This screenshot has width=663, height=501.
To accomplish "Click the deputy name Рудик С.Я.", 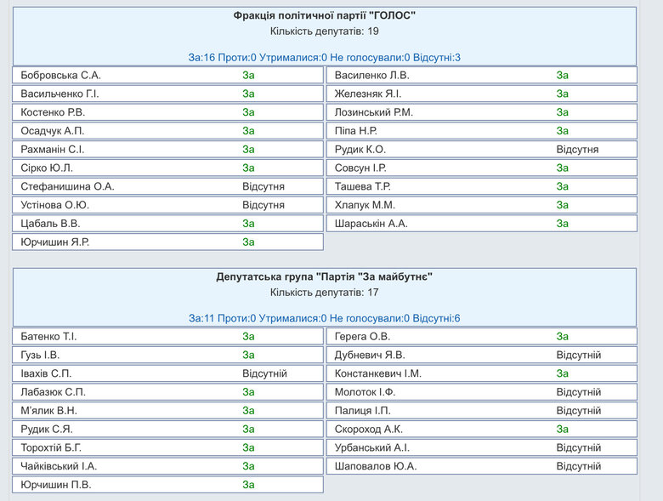I will pos(47,430).
